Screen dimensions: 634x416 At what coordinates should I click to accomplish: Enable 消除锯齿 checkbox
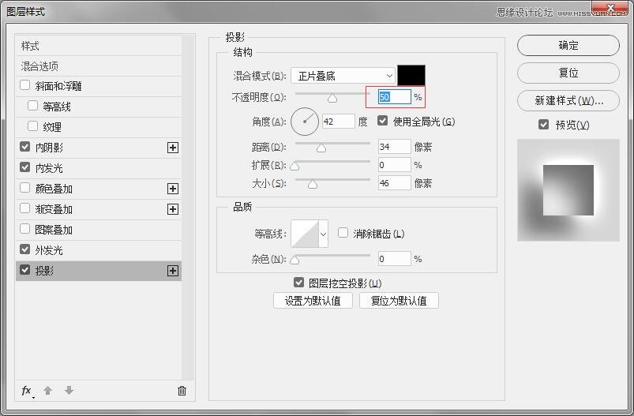click(x=343, y=233)
